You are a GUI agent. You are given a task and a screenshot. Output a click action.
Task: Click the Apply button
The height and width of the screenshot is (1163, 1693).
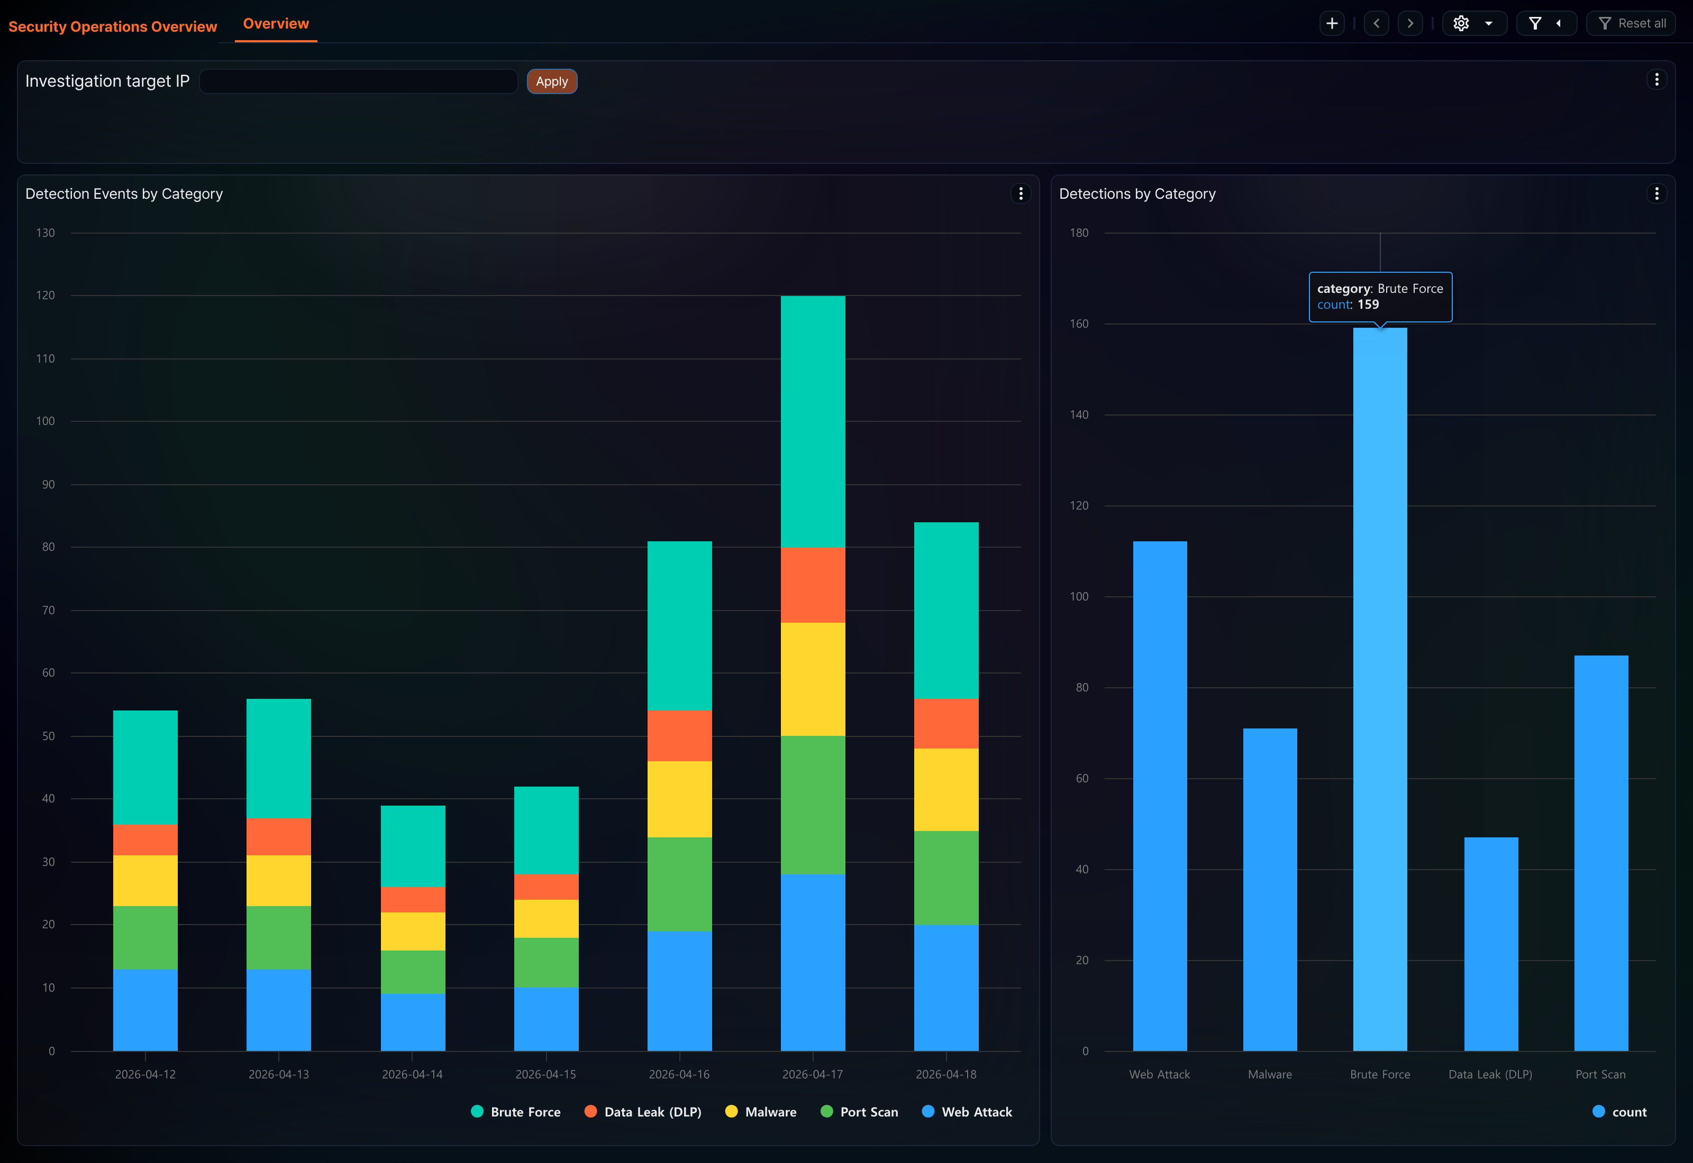pos(552,81)
